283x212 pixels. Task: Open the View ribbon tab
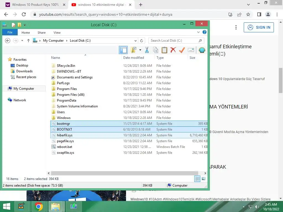click(x=57, y=33)
